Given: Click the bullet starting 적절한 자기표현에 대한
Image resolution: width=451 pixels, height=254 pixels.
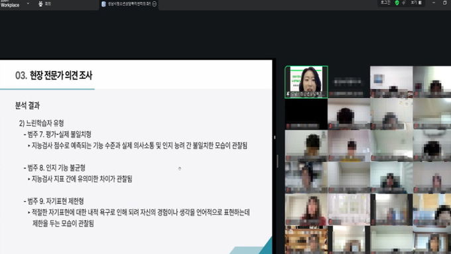Looking at the screenshot, I should pos(139,213).
